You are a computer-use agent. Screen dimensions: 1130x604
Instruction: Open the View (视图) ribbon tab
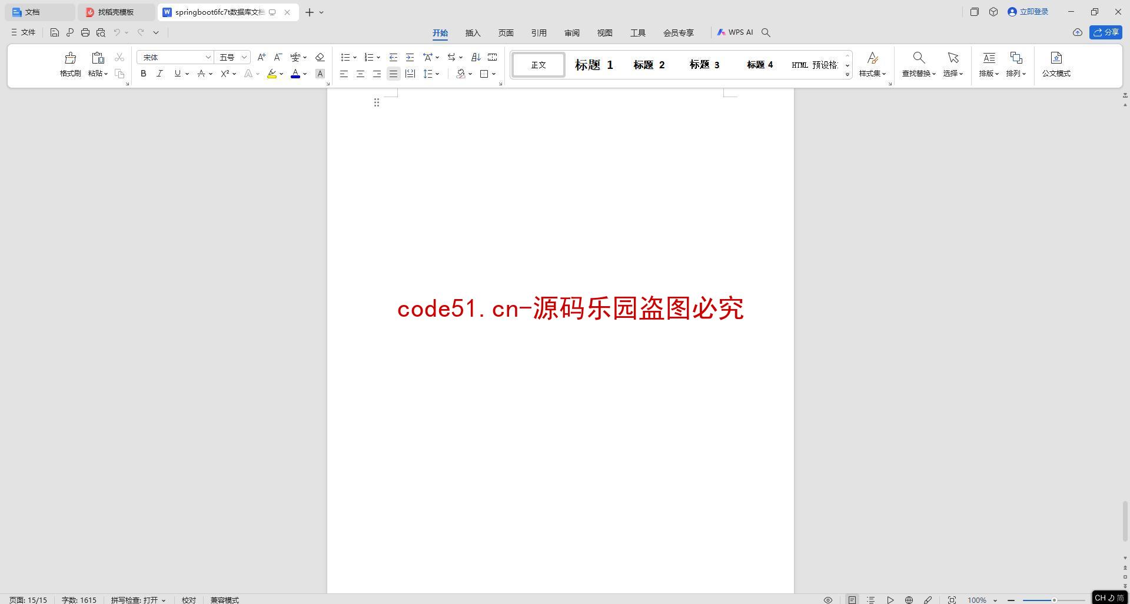click(604, 33)
